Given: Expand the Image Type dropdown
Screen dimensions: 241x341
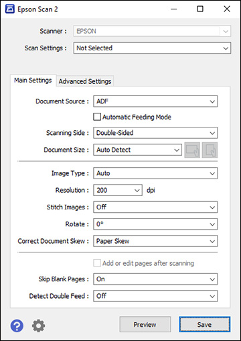Looking at the screenshot, I should pyautogui.click(x=155, y=173).
